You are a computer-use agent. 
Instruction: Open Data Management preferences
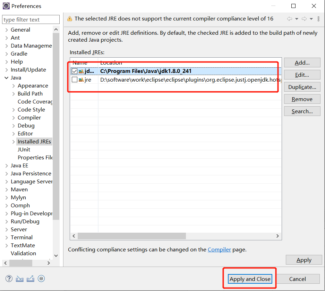31,46
